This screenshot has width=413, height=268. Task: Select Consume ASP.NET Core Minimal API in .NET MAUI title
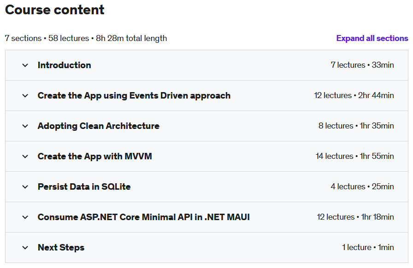143,217
